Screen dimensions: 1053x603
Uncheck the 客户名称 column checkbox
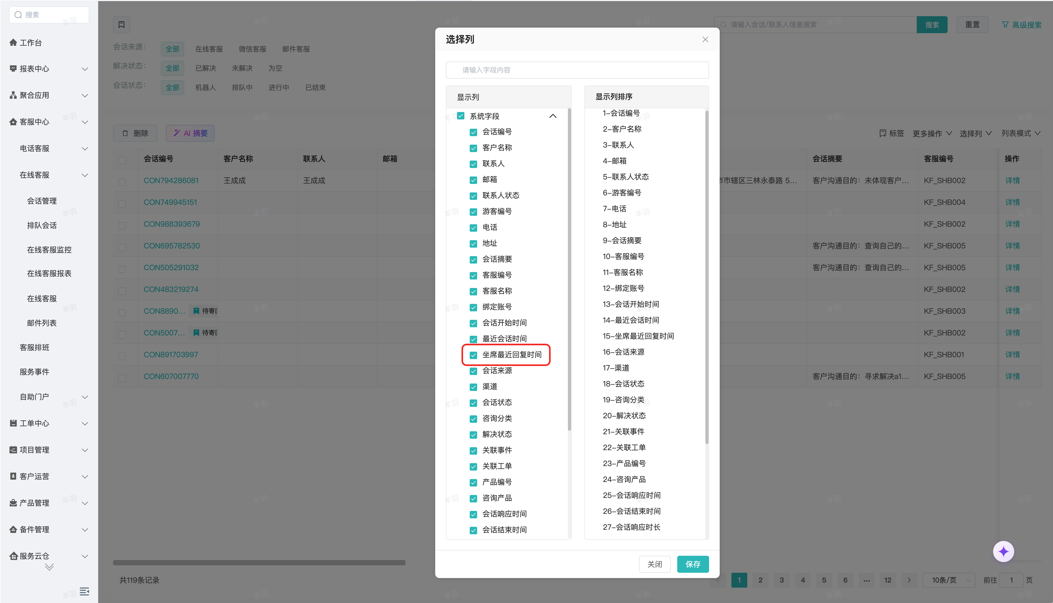[473, 148]
